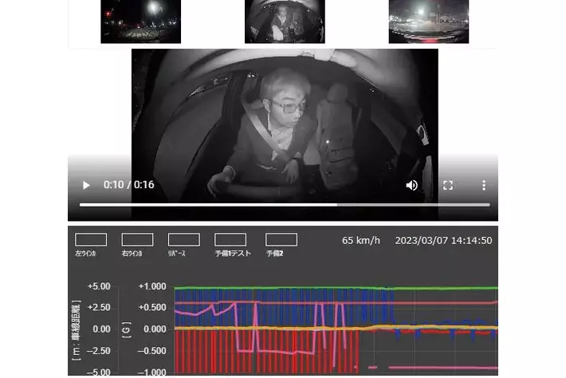Select the rear camera thumbnail

click(428, 22)
